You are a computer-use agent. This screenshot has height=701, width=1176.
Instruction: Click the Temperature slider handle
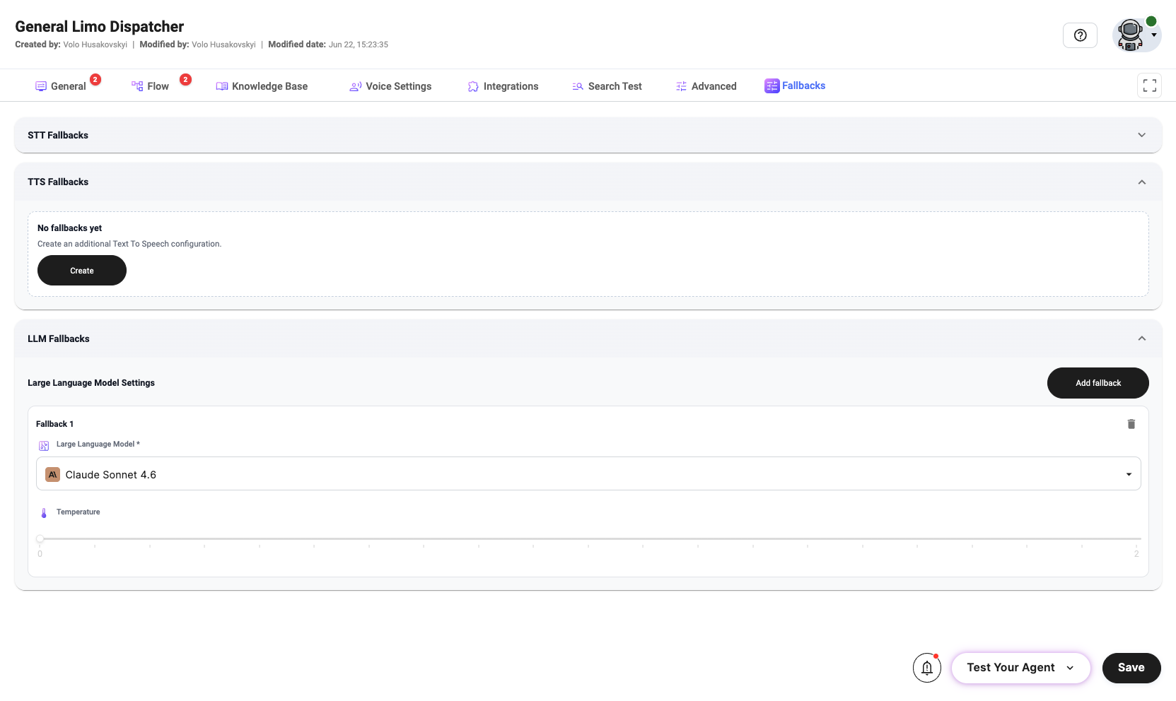point(40,539)
